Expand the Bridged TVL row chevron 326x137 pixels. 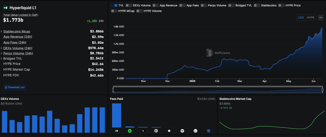(1, 59)
